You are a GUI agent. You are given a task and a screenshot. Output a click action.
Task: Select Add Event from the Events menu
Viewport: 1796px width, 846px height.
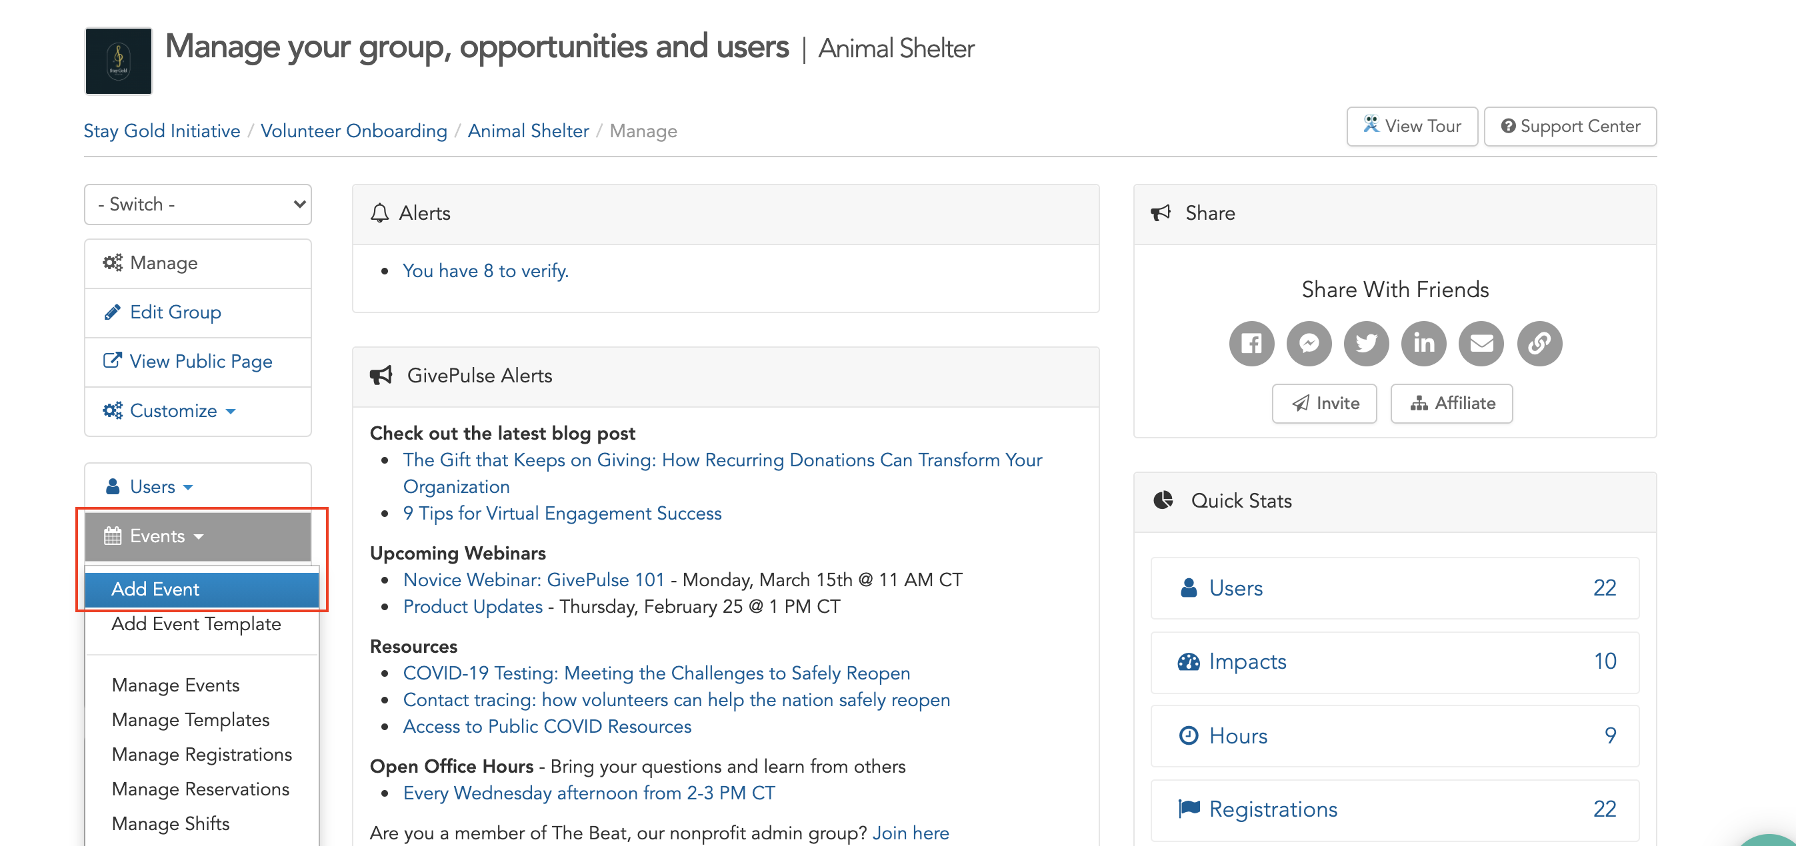pos(201,590)
